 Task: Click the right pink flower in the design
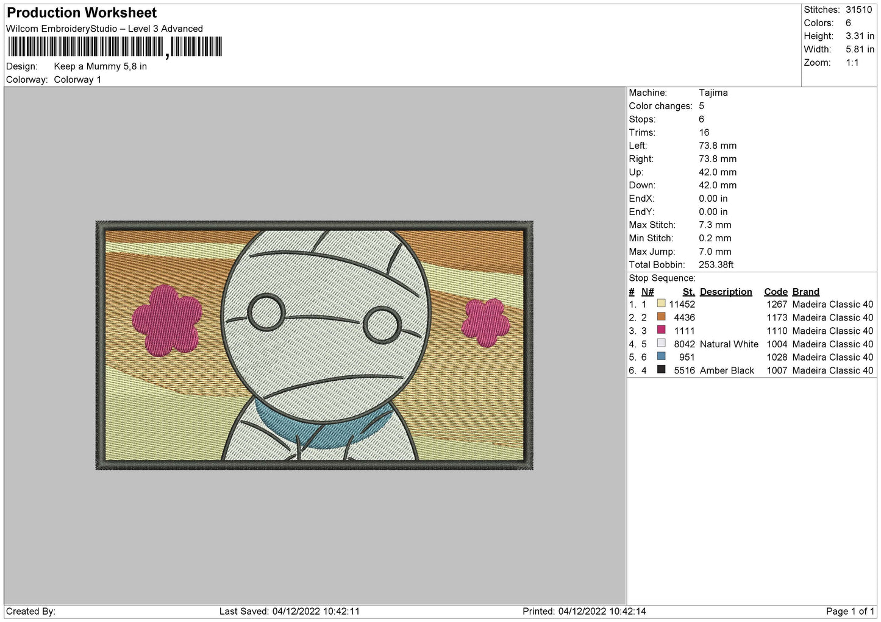485,322
